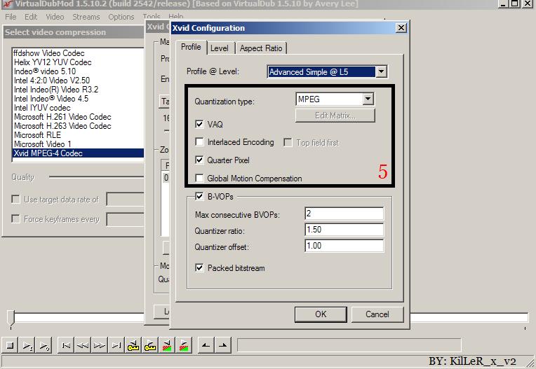Select Intel Indeo Video 4.5
This screenshot has width=536, height=369.
point(78,99)
